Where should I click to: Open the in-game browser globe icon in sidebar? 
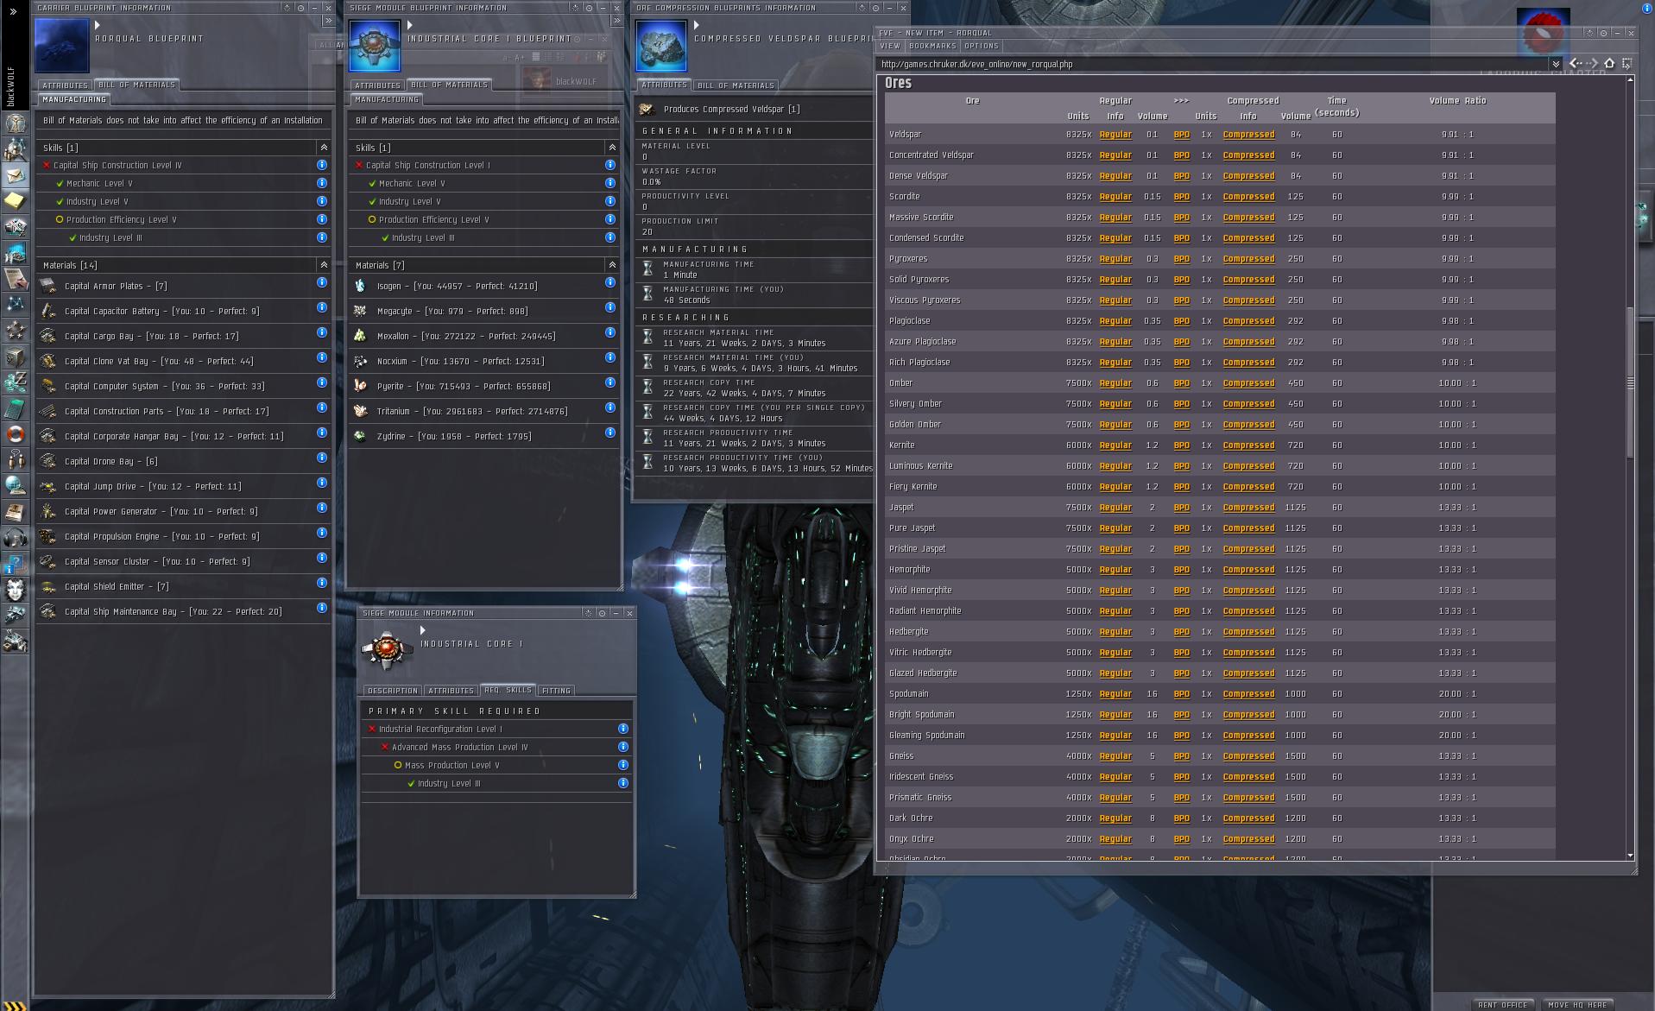[15, 486]
